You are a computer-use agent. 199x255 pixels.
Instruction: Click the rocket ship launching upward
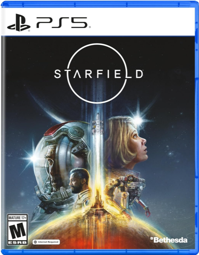[98, 124]
